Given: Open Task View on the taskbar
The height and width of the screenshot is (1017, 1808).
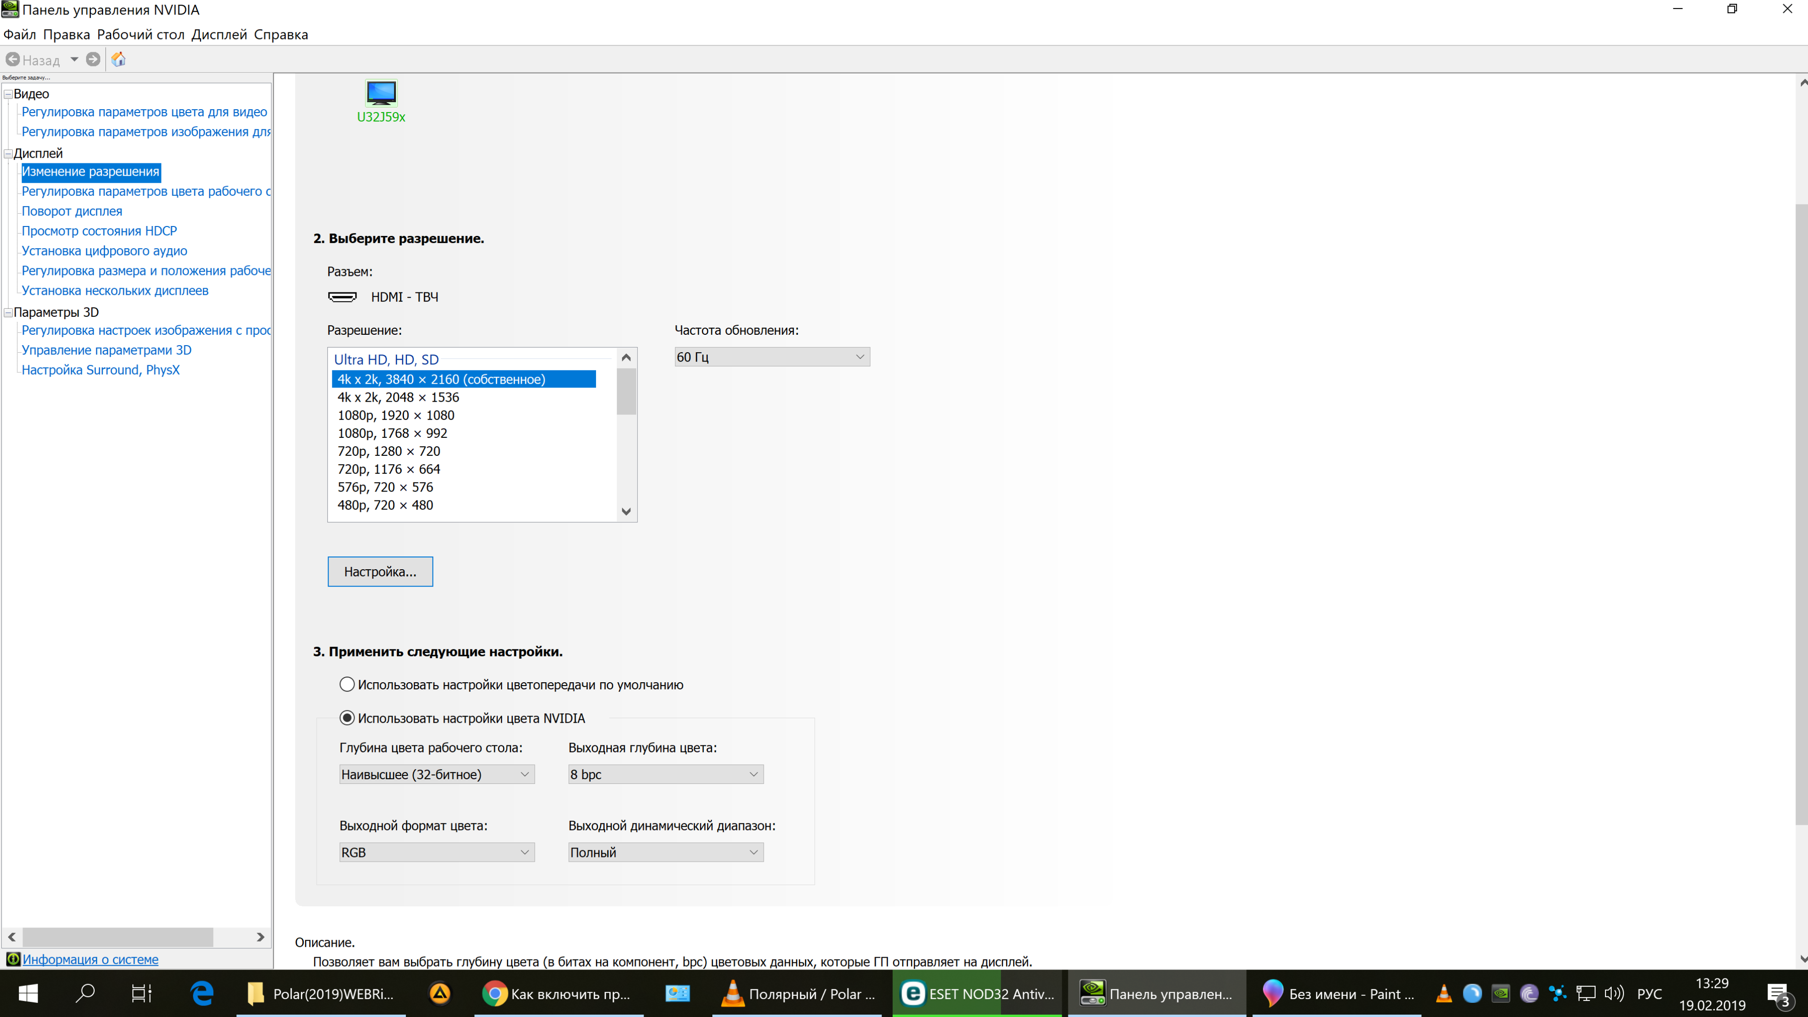Looking at the screenshot, I should point(142,994).
